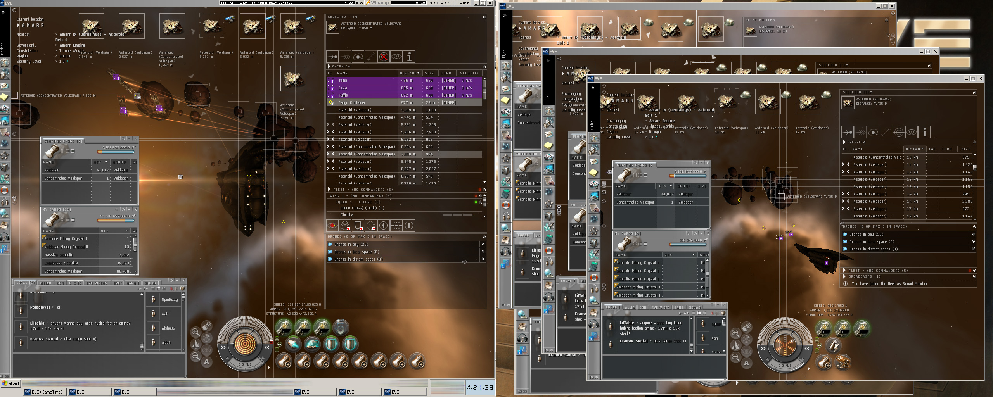
Task: Click the capacitor-with-red-cross fleet broadcast icon
Action: pos(371,225)
